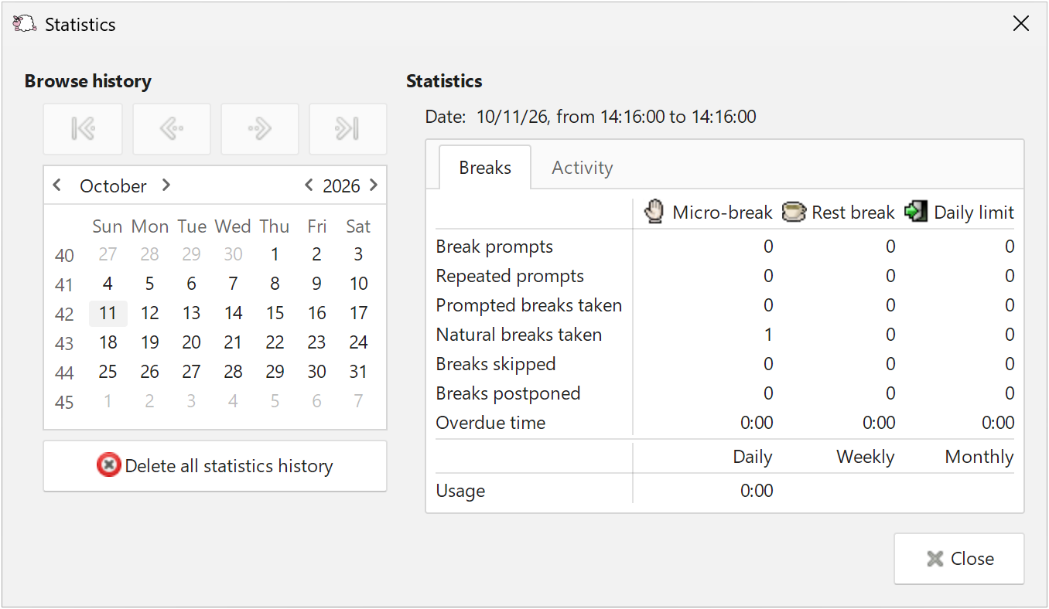Go to next history entry arrow
The width and height of the screenshot is (1049, 609).
[x=260, y=129]
